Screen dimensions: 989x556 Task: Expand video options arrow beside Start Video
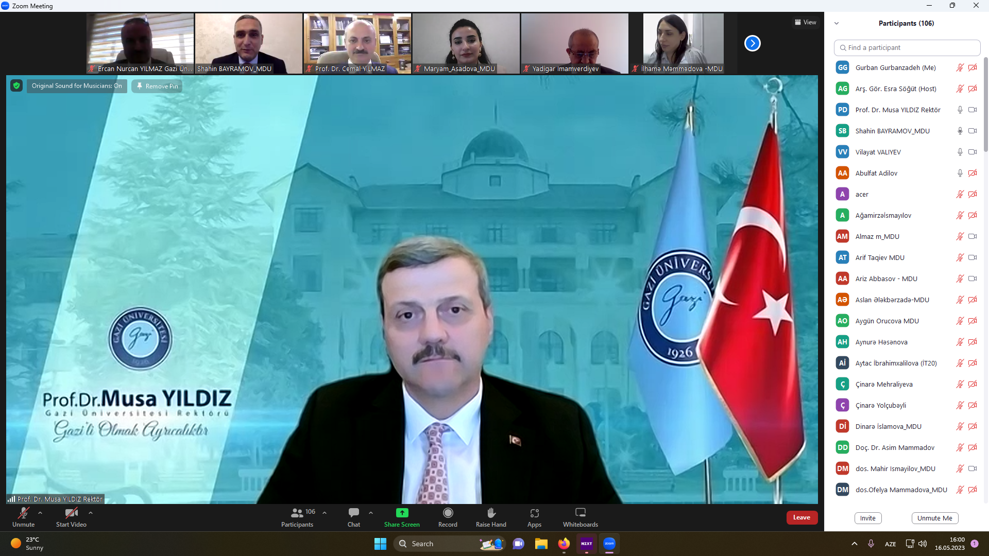91,513
